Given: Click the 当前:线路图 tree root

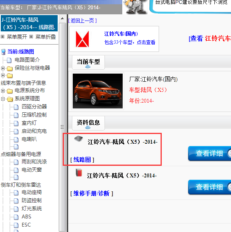Looking at the screenshot, I should click(21, 52).
